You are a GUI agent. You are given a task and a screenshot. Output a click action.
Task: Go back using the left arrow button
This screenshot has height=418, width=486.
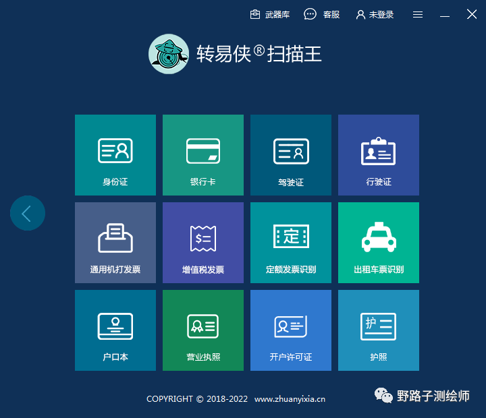(x=28, y=213)
